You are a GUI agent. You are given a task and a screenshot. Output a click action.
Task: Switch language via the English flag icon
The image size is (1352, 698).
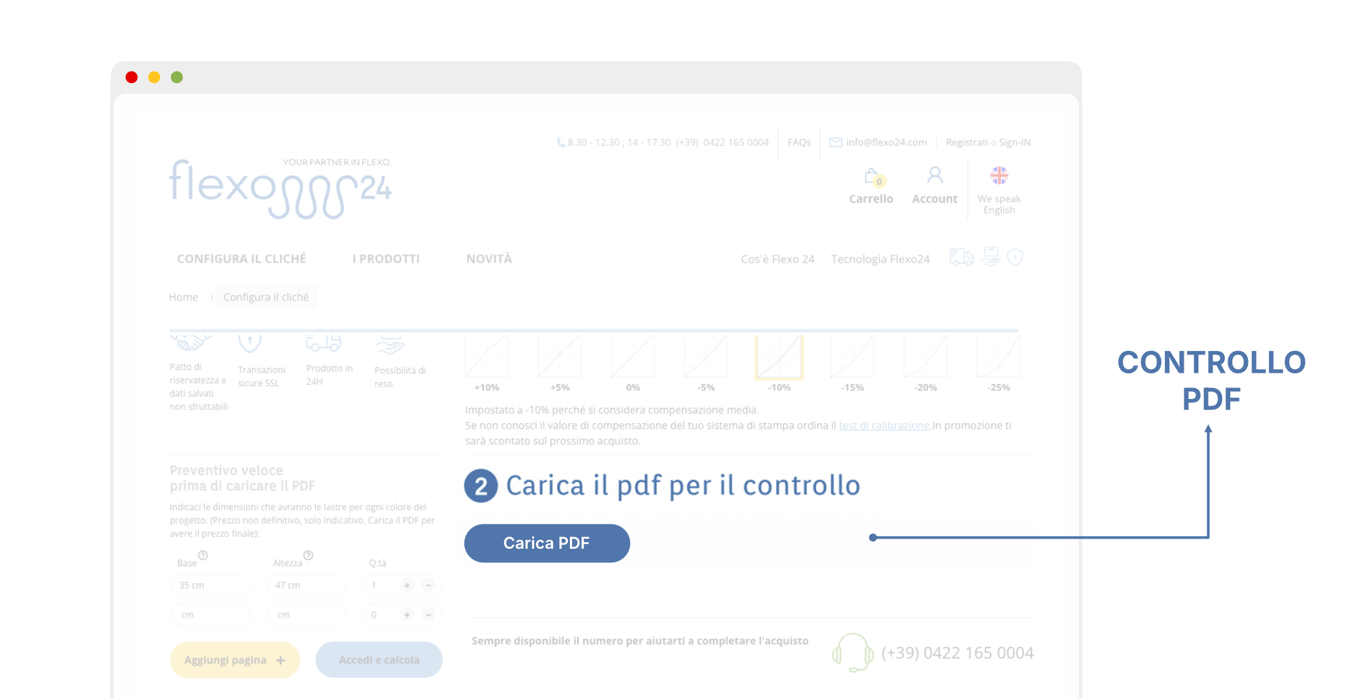point(999,176)
